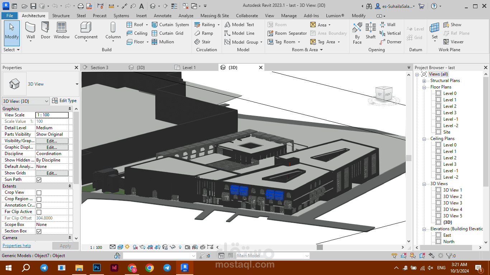Open the Properties help link

click(17, 246)
